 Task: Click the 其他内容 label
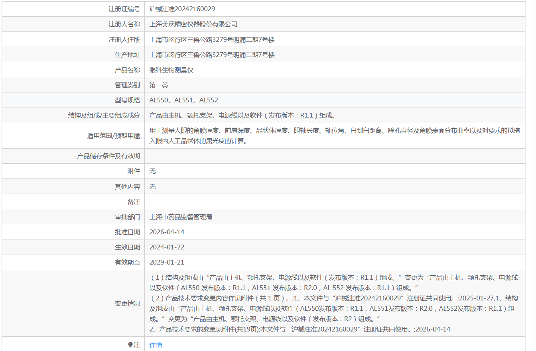(128, 186)
